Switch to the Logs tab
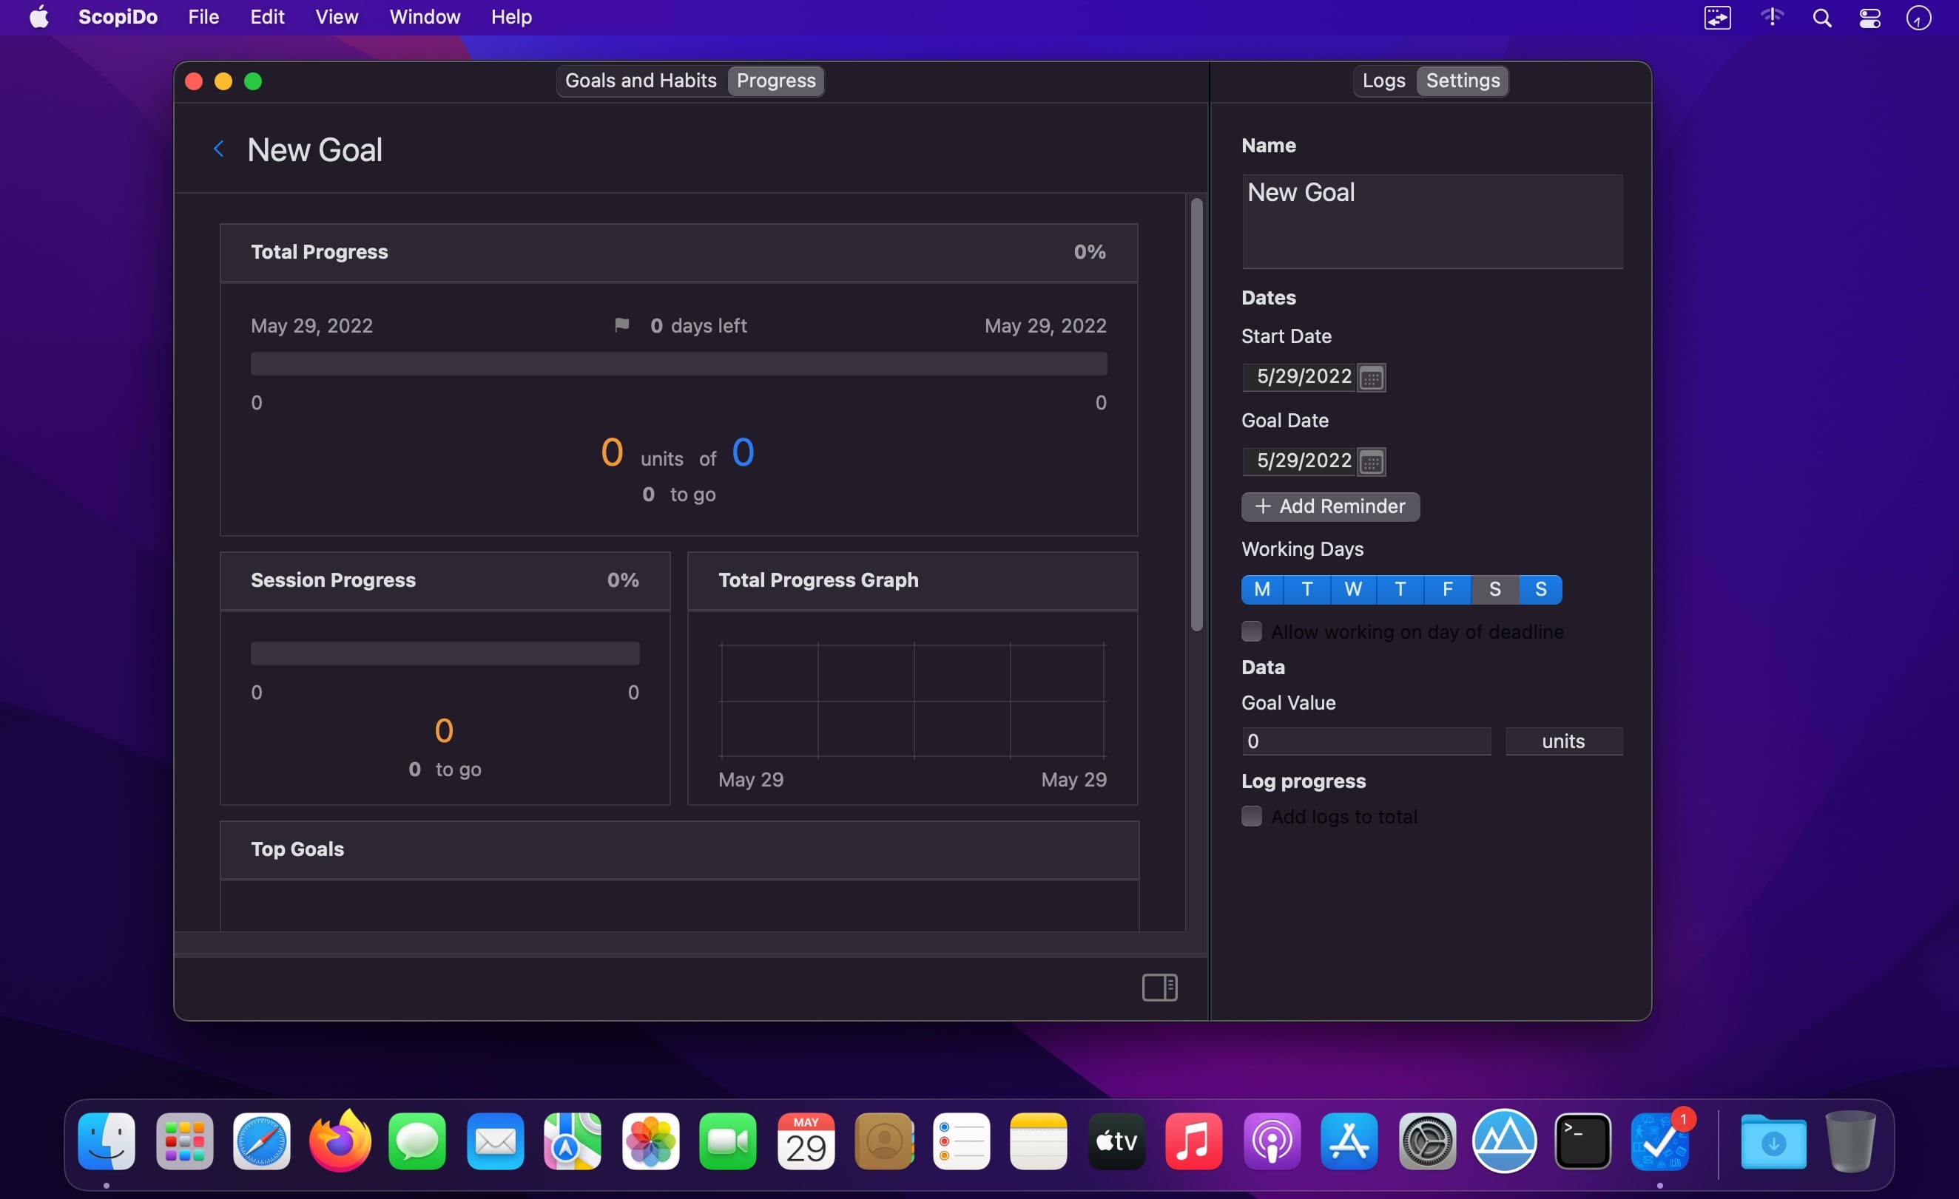 point(1383,81)
